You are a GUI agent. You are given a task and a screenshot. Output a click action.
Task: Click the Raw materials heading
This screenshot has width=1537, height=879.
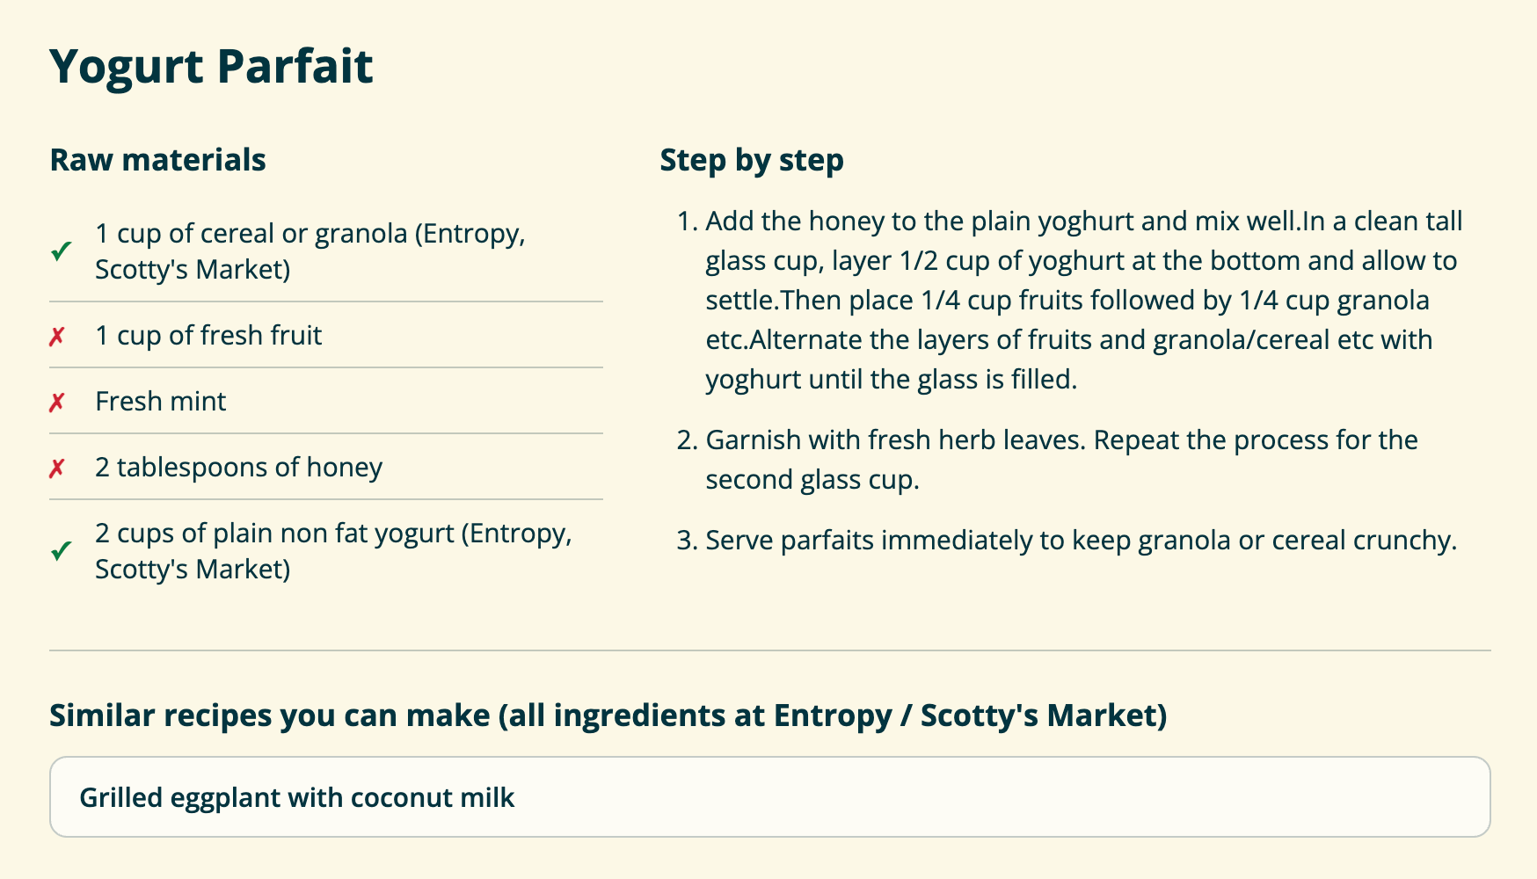[x=157, y=160]
